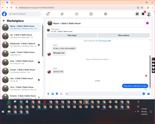This screenshot has width=155, height=124.
Task: Open the Jay - 2 Beds 2 Baths conversation
Action: click(21, 36)
